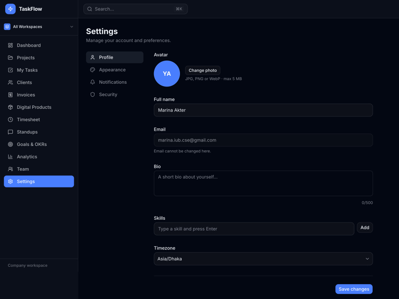Image resolution: width=399 pixels, height=299 pixels.
Task: Switch to the Security settings tab
Action: tap(115, 94)
